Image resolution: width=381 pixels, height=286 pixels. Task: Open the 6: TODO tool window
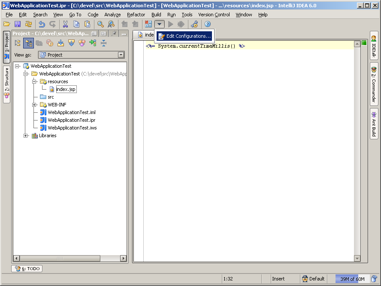point(27,268)
